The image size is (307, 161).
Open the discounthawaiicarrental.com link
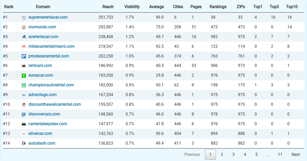tap(55, 104)
